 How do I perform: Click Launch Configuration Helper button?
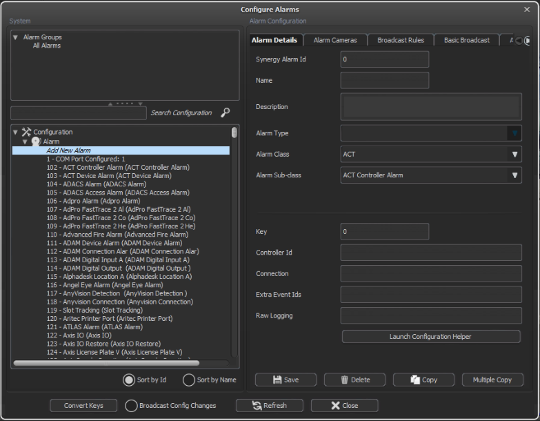point(431,337)
